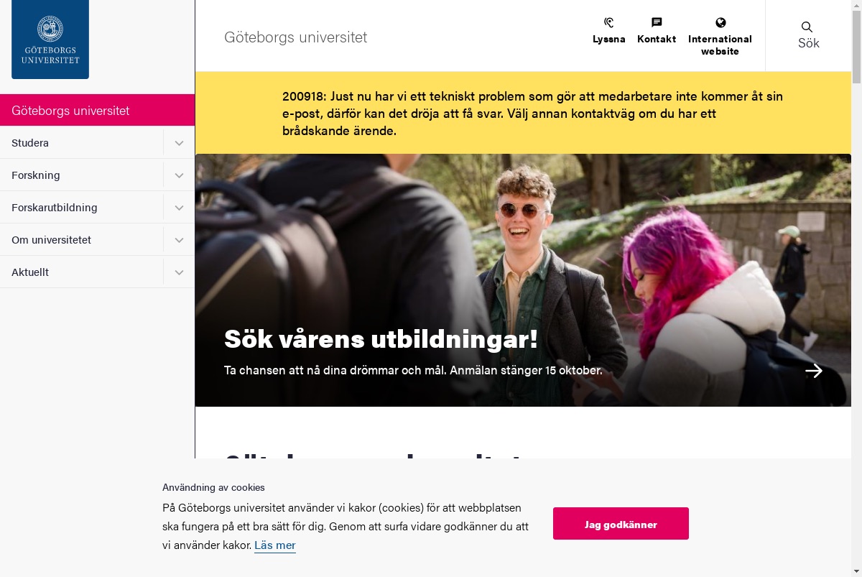Select the pink Göteborgs universitet menu header
862x577 pixels.
97,111
